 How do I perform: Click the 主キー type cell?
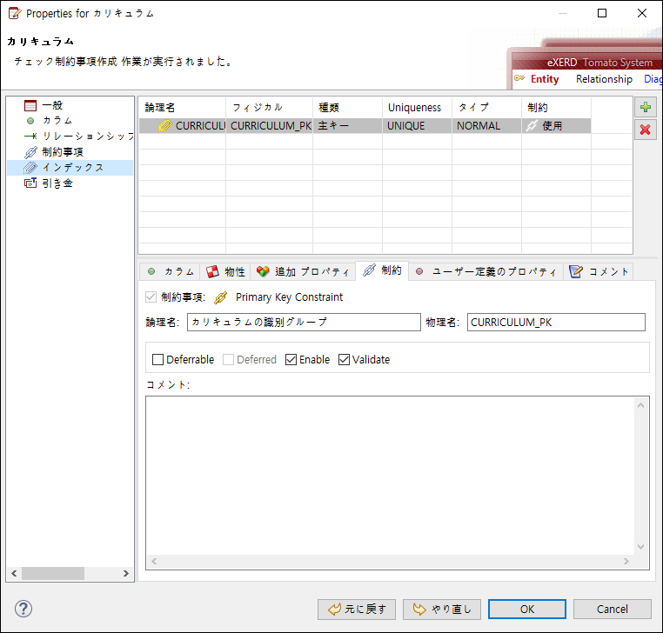click(x=347, y=126)
